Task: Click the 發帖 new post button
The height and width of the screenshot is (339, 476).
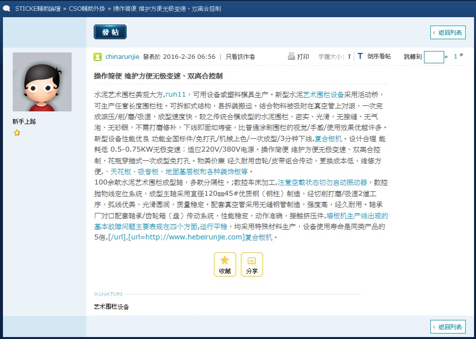Action: [x=110, y=32]
